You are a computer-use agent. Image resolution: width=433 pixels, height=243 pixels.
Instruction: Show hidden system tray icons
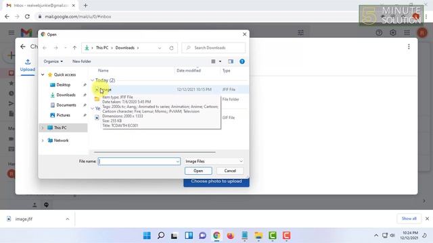tap(376, 236)
